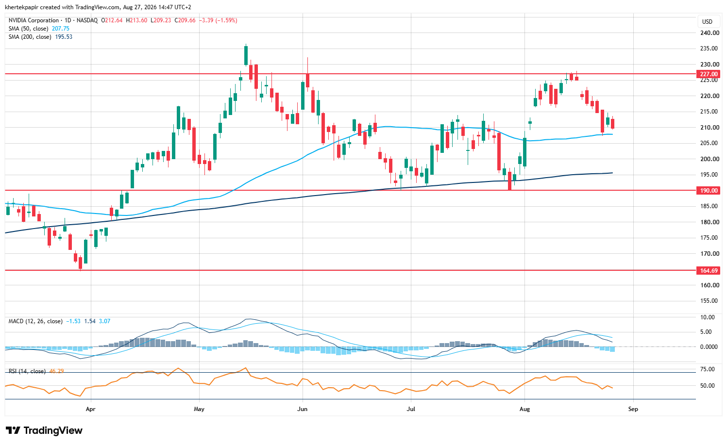The height and width of the screenshot is (445, 727).
Task: Click the open price value O212.64
Action: click(113, 20)
